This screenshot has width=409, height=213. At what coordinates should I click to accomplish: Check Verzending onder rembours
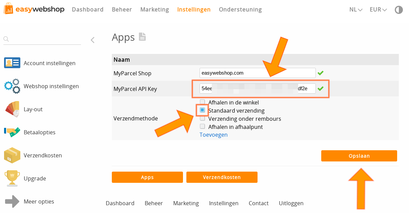point(202,118)
